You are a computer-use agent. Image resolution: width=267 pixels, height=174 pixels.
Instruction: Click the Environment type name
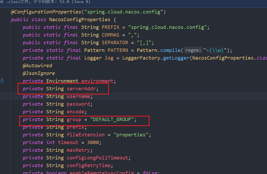pyautogui.click(x=62, y=81)
